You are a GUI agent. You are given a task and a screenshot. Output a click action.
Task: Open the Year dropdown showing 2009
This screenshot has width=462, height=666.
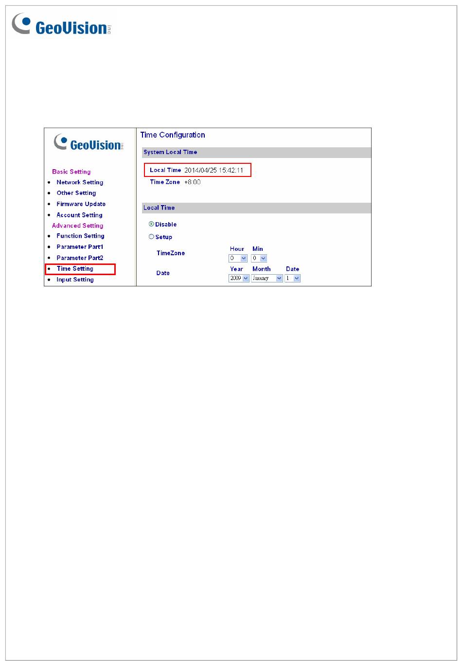pos(239,279)
